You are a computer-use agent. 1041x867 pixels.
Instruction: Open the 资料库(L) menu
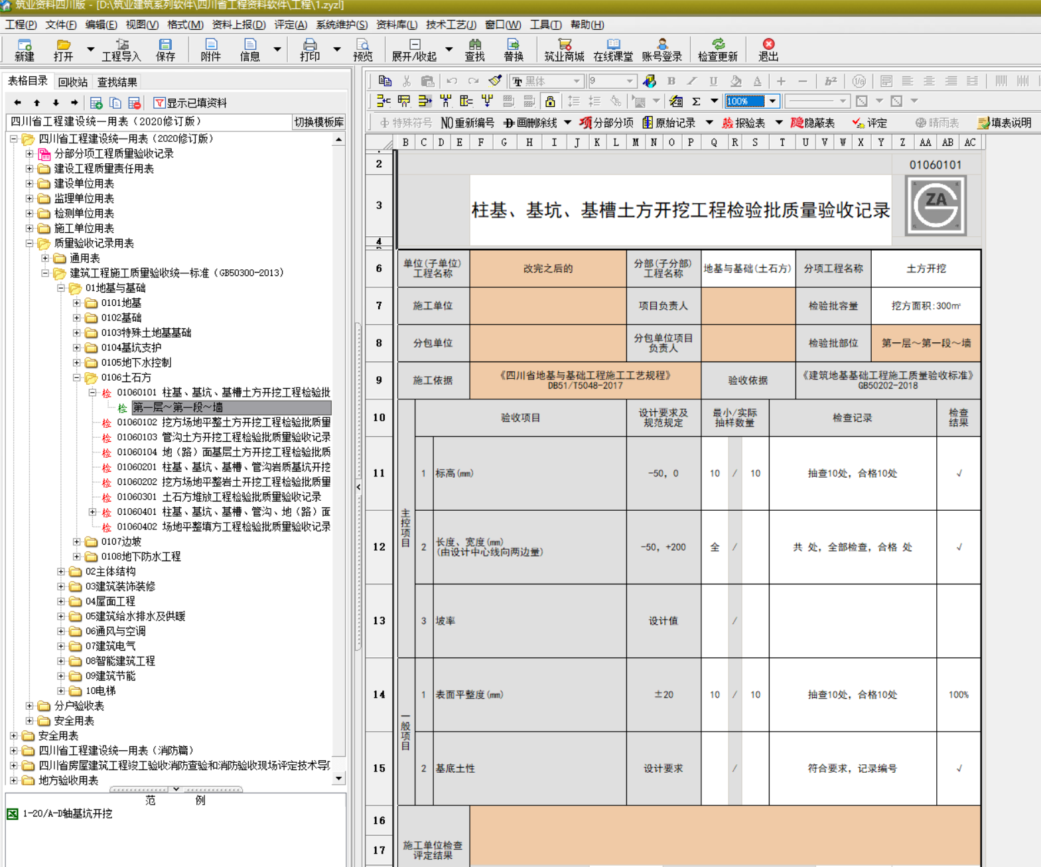(x=397, y=25)
